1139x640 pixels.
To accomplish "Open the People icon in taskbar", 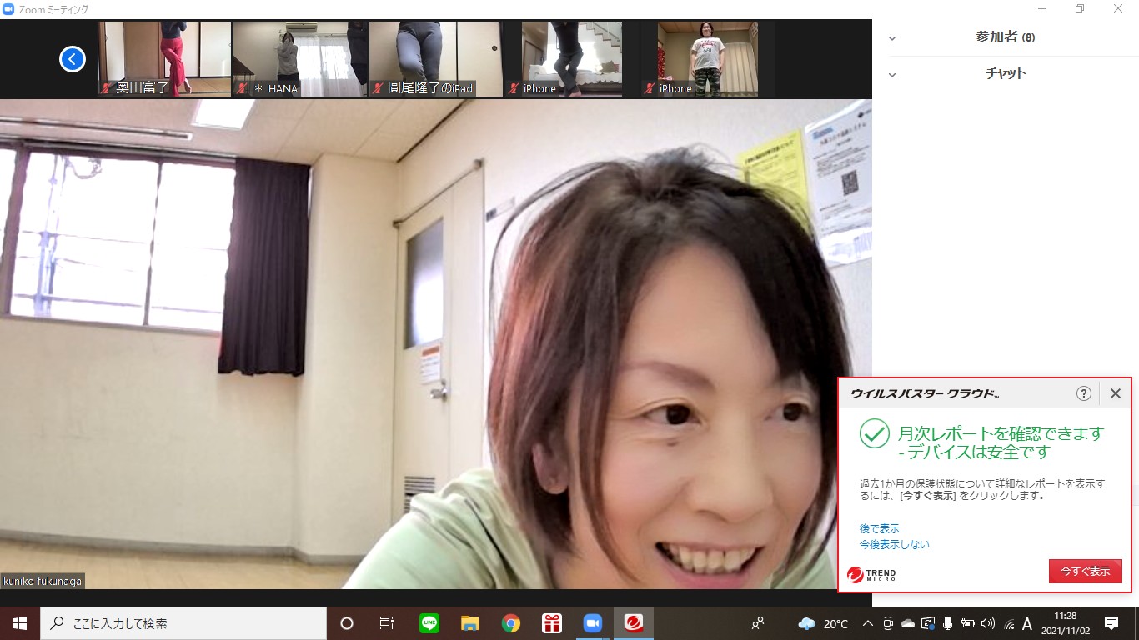I will pos(758,623).
